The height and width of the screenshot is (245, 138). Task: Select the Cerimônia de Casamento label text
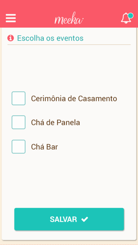74,98
